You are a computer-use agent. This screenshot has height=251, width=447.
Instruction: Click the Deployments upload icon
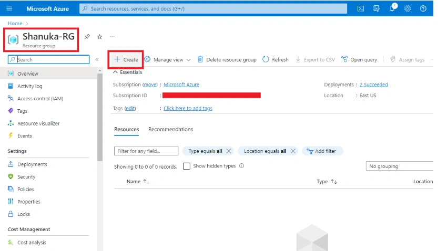11,164
